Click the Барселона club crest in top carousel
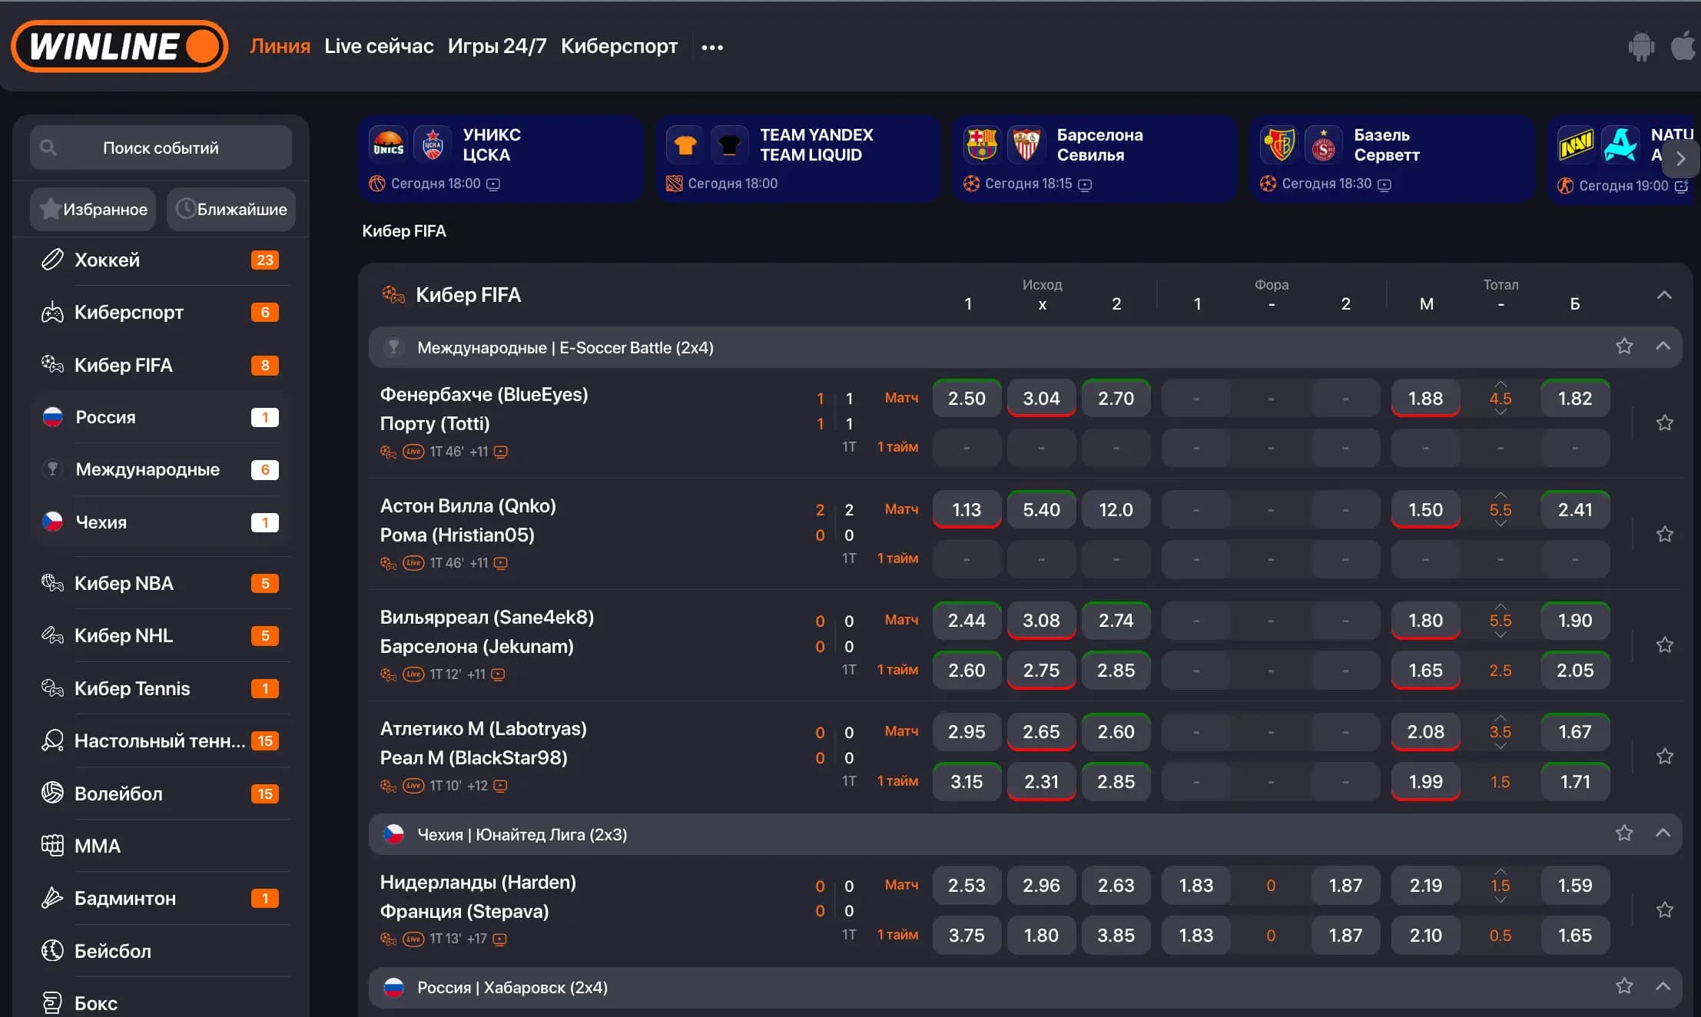 (x=982, y=144)
